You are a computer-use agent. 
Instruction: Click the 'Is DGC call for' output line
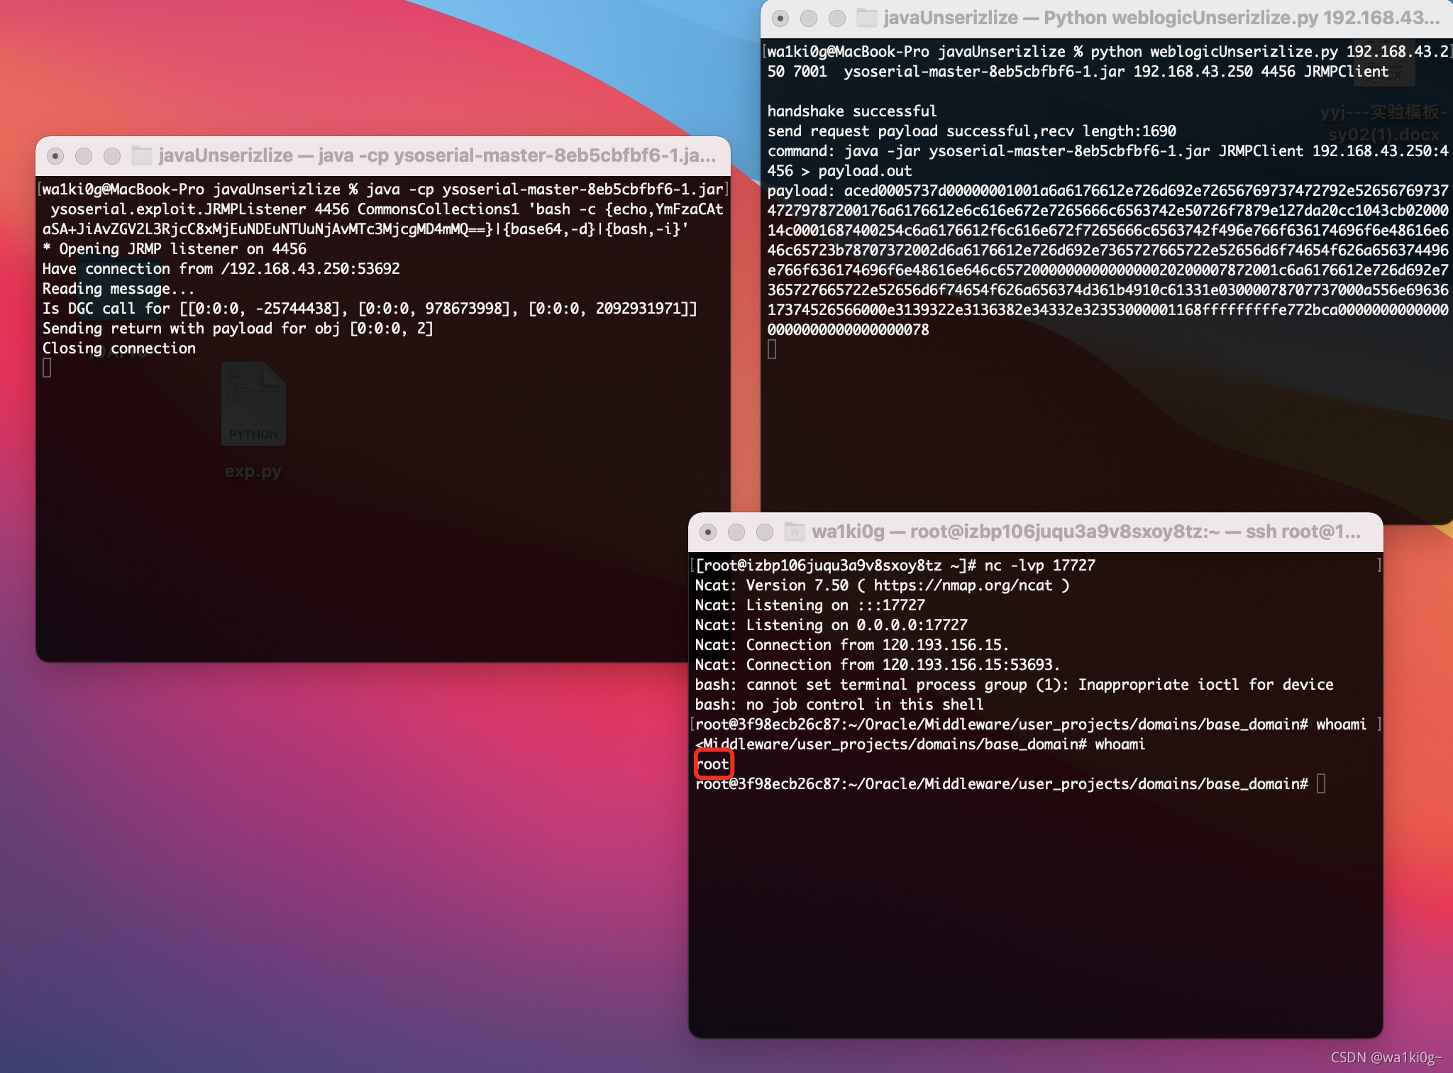370,309
